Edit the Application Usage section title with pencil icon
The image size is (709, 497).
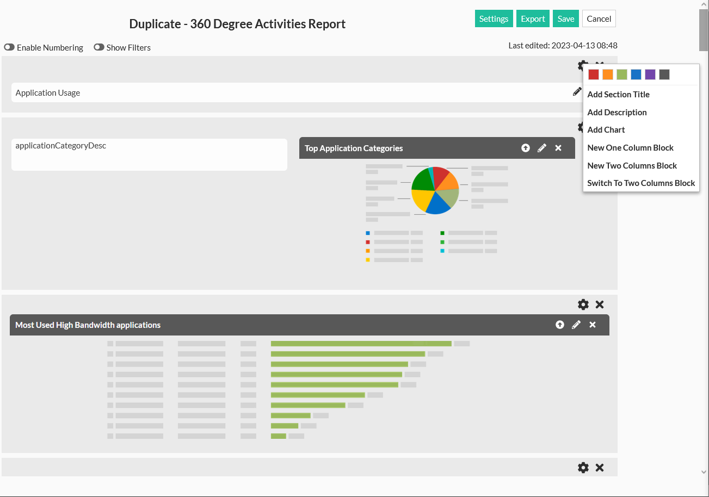pos(577,91)
